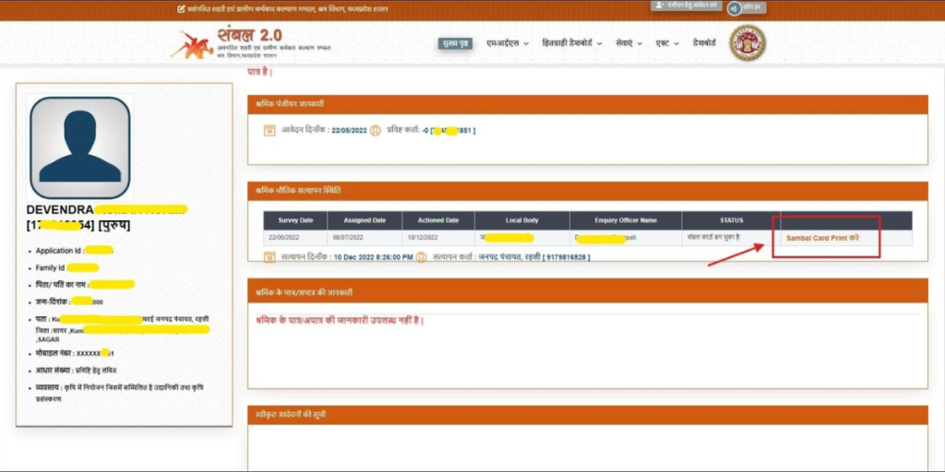Click the Sambal Card Print करे link
Screen dimensions: 945x472
point(822,238)
